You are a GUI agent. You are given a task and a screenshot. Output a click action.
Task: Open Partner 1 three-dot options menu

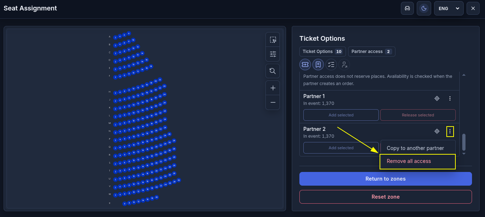coord(450,98)
